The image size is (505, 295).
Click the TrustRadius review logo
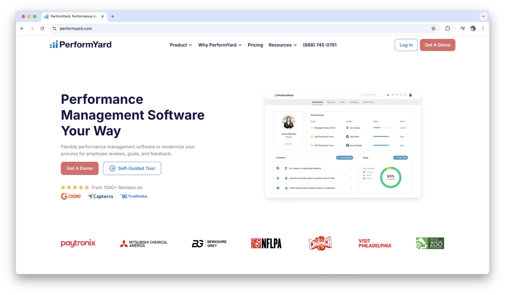click(x=134, y=196)
